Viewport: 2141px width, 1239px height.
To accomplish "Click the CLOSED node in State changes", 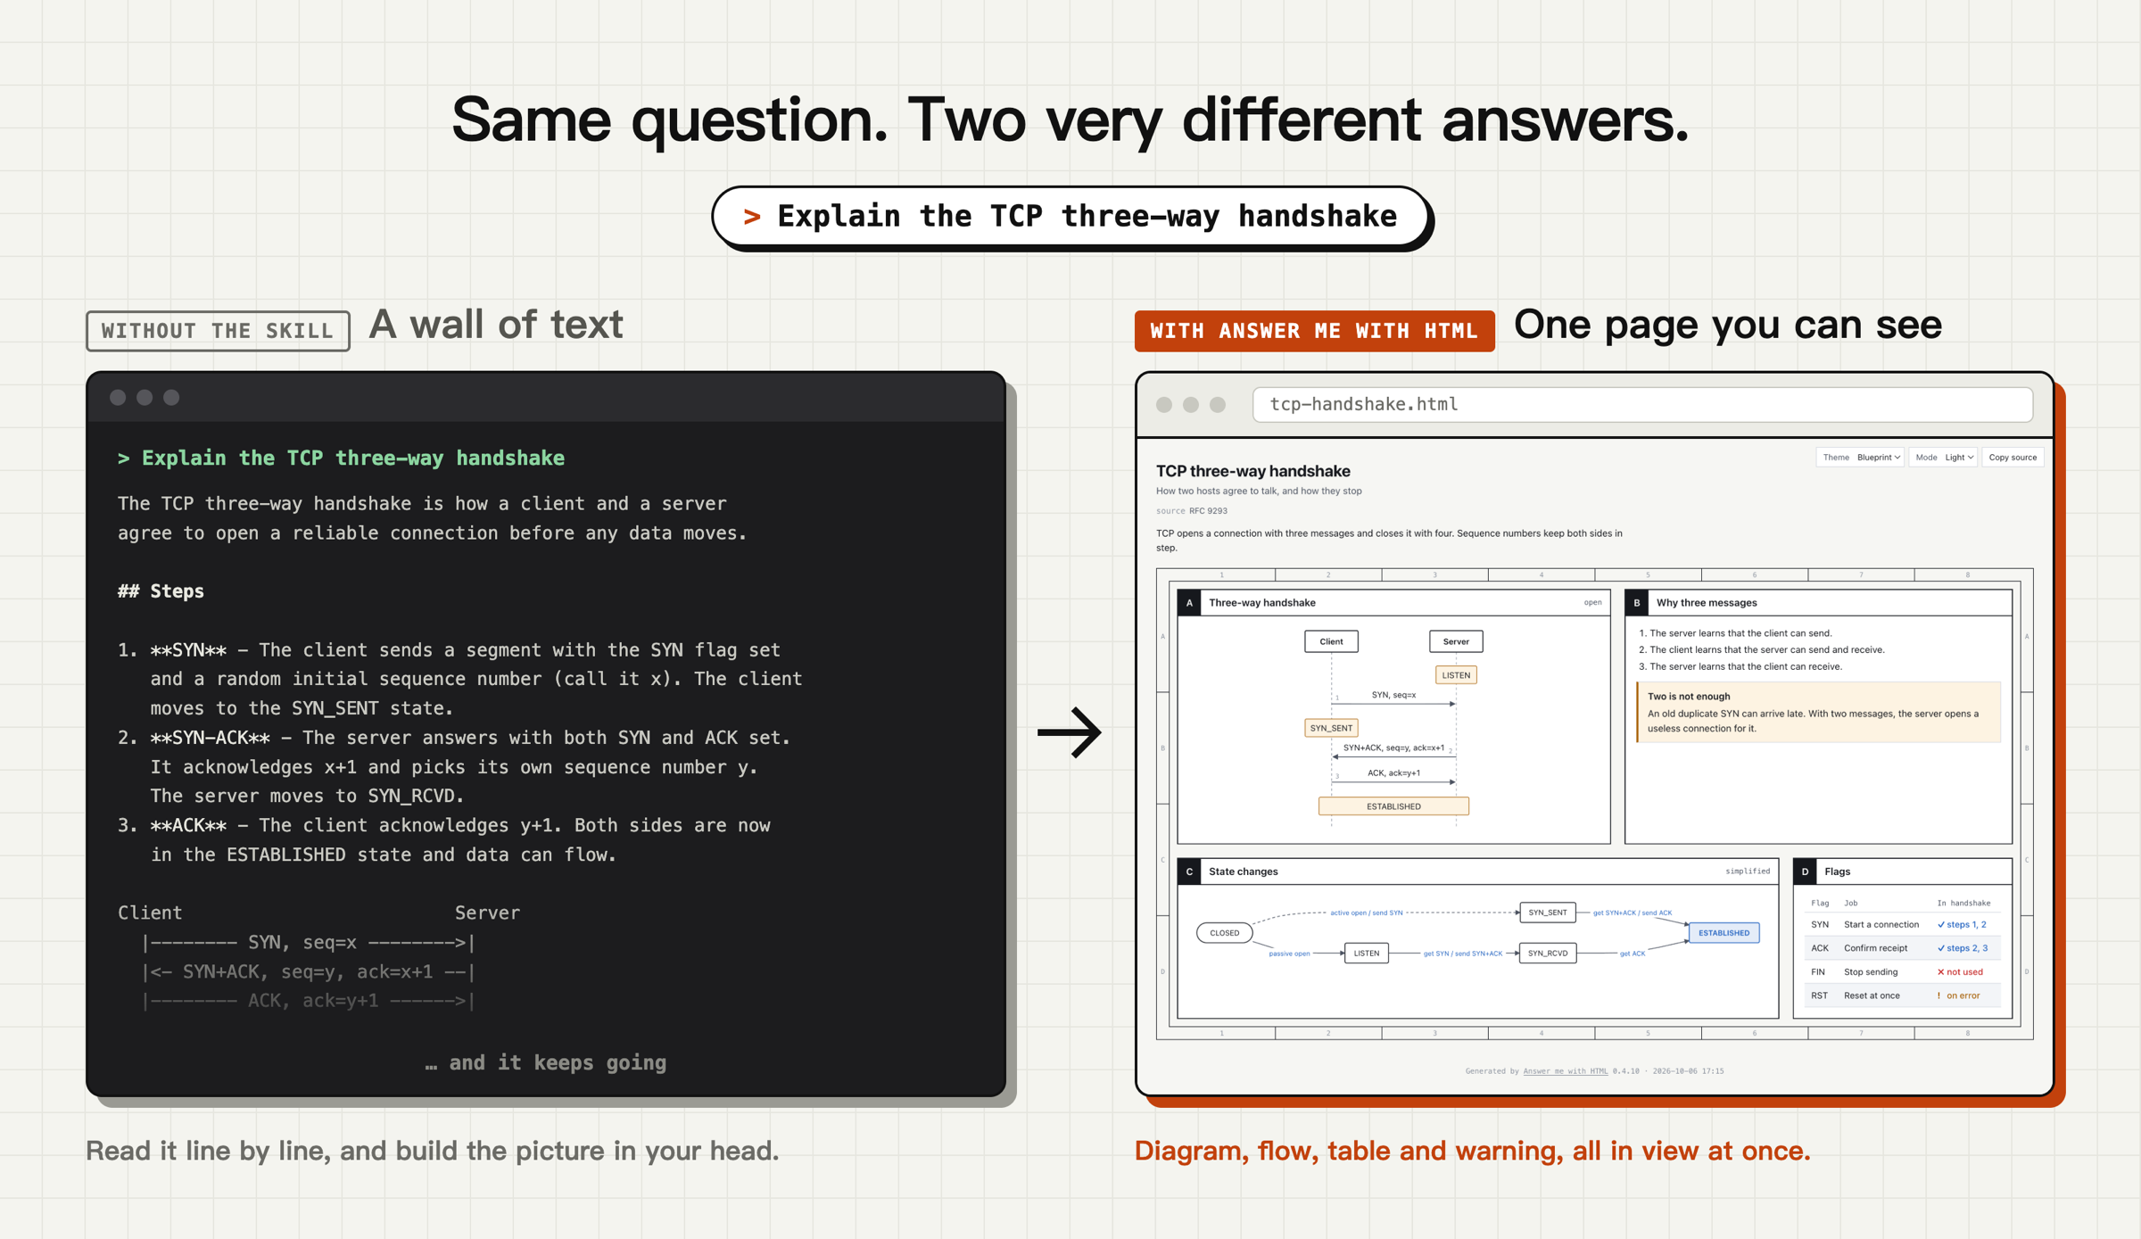I will tap(1224, 933).
